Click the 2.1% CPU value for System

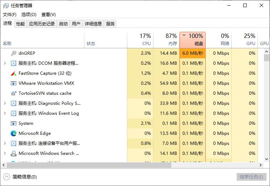pos(146,123)
